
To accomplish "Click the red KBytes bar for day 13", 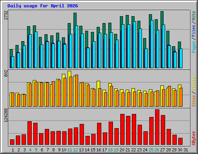I will [82, 134].
